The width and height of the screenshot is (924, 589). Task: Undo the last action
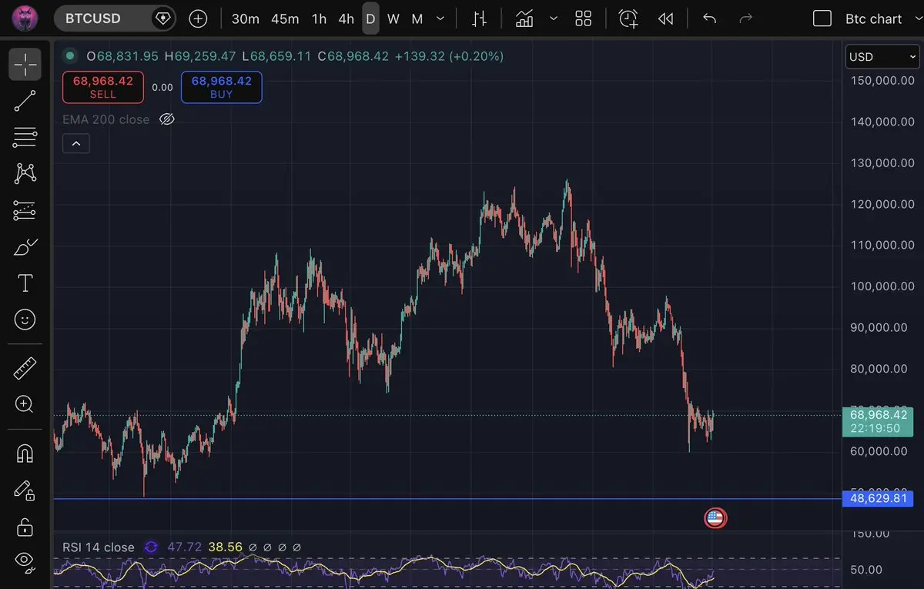[709, 18]
